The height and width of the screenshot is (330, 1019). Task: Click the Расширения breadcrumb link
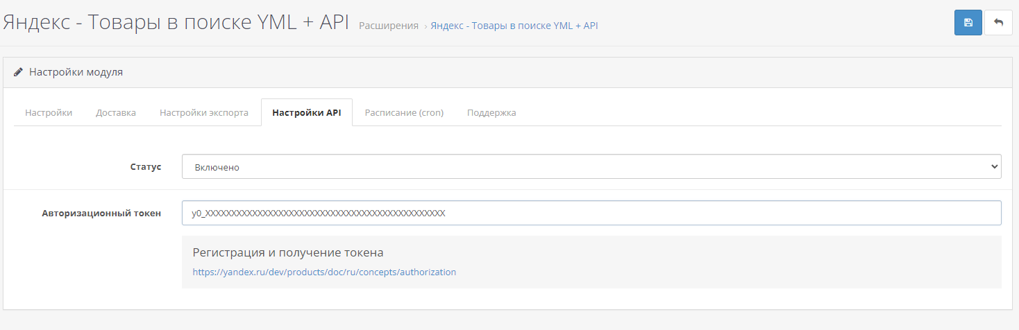[x=389, y=26]
